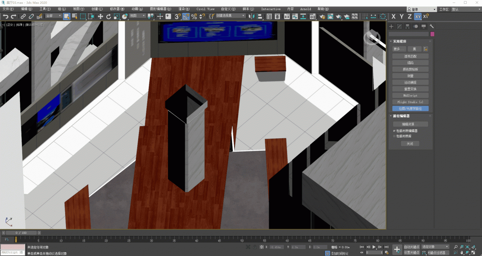
Task: Open the 修改器(M) menu
Action: (x=117, y=9)
